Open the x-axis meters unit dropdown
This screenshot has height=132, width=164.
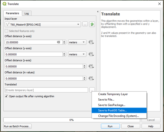coord(77,42)
